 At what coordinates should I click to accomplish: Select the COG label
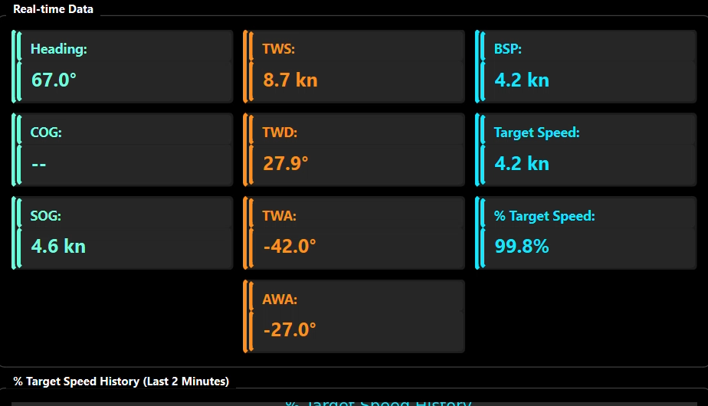(46, 133)
